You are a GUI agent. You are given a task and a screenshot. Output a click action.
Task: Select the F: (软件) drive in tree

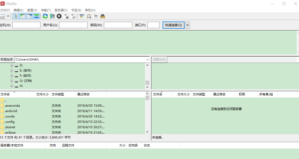pos(25,76)
